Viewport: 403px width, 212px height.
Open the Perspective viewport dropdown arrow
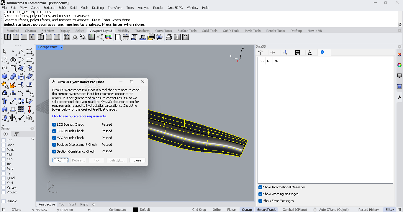point(61,47)
